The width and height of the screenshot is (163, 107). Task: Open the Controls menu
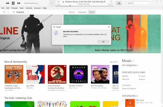pos(29,8)
